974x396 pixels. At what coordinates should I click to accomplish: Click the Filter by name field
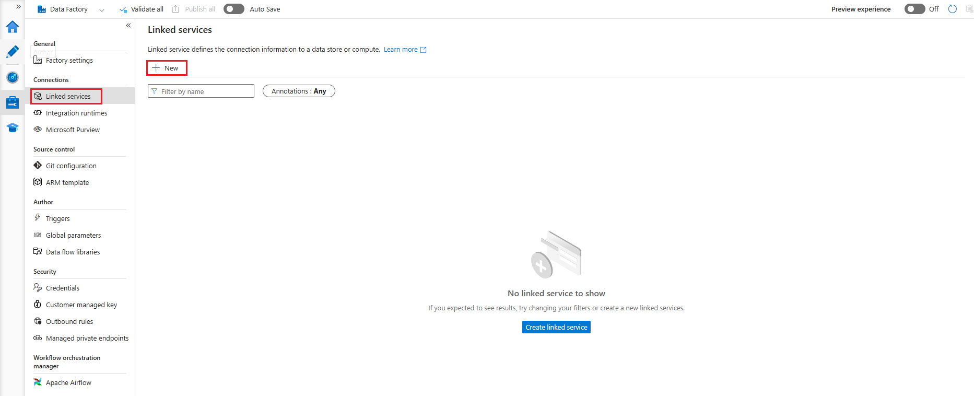[x=201, y=91]
